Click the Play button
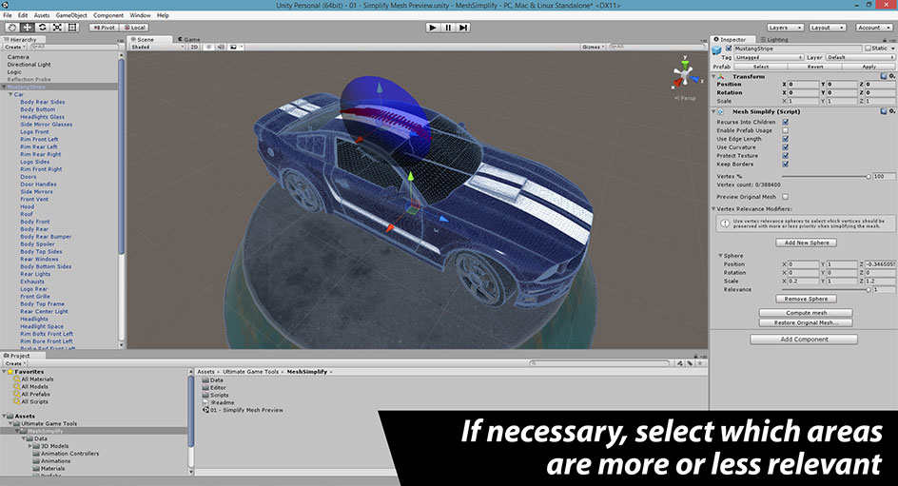 pos(433,27)
